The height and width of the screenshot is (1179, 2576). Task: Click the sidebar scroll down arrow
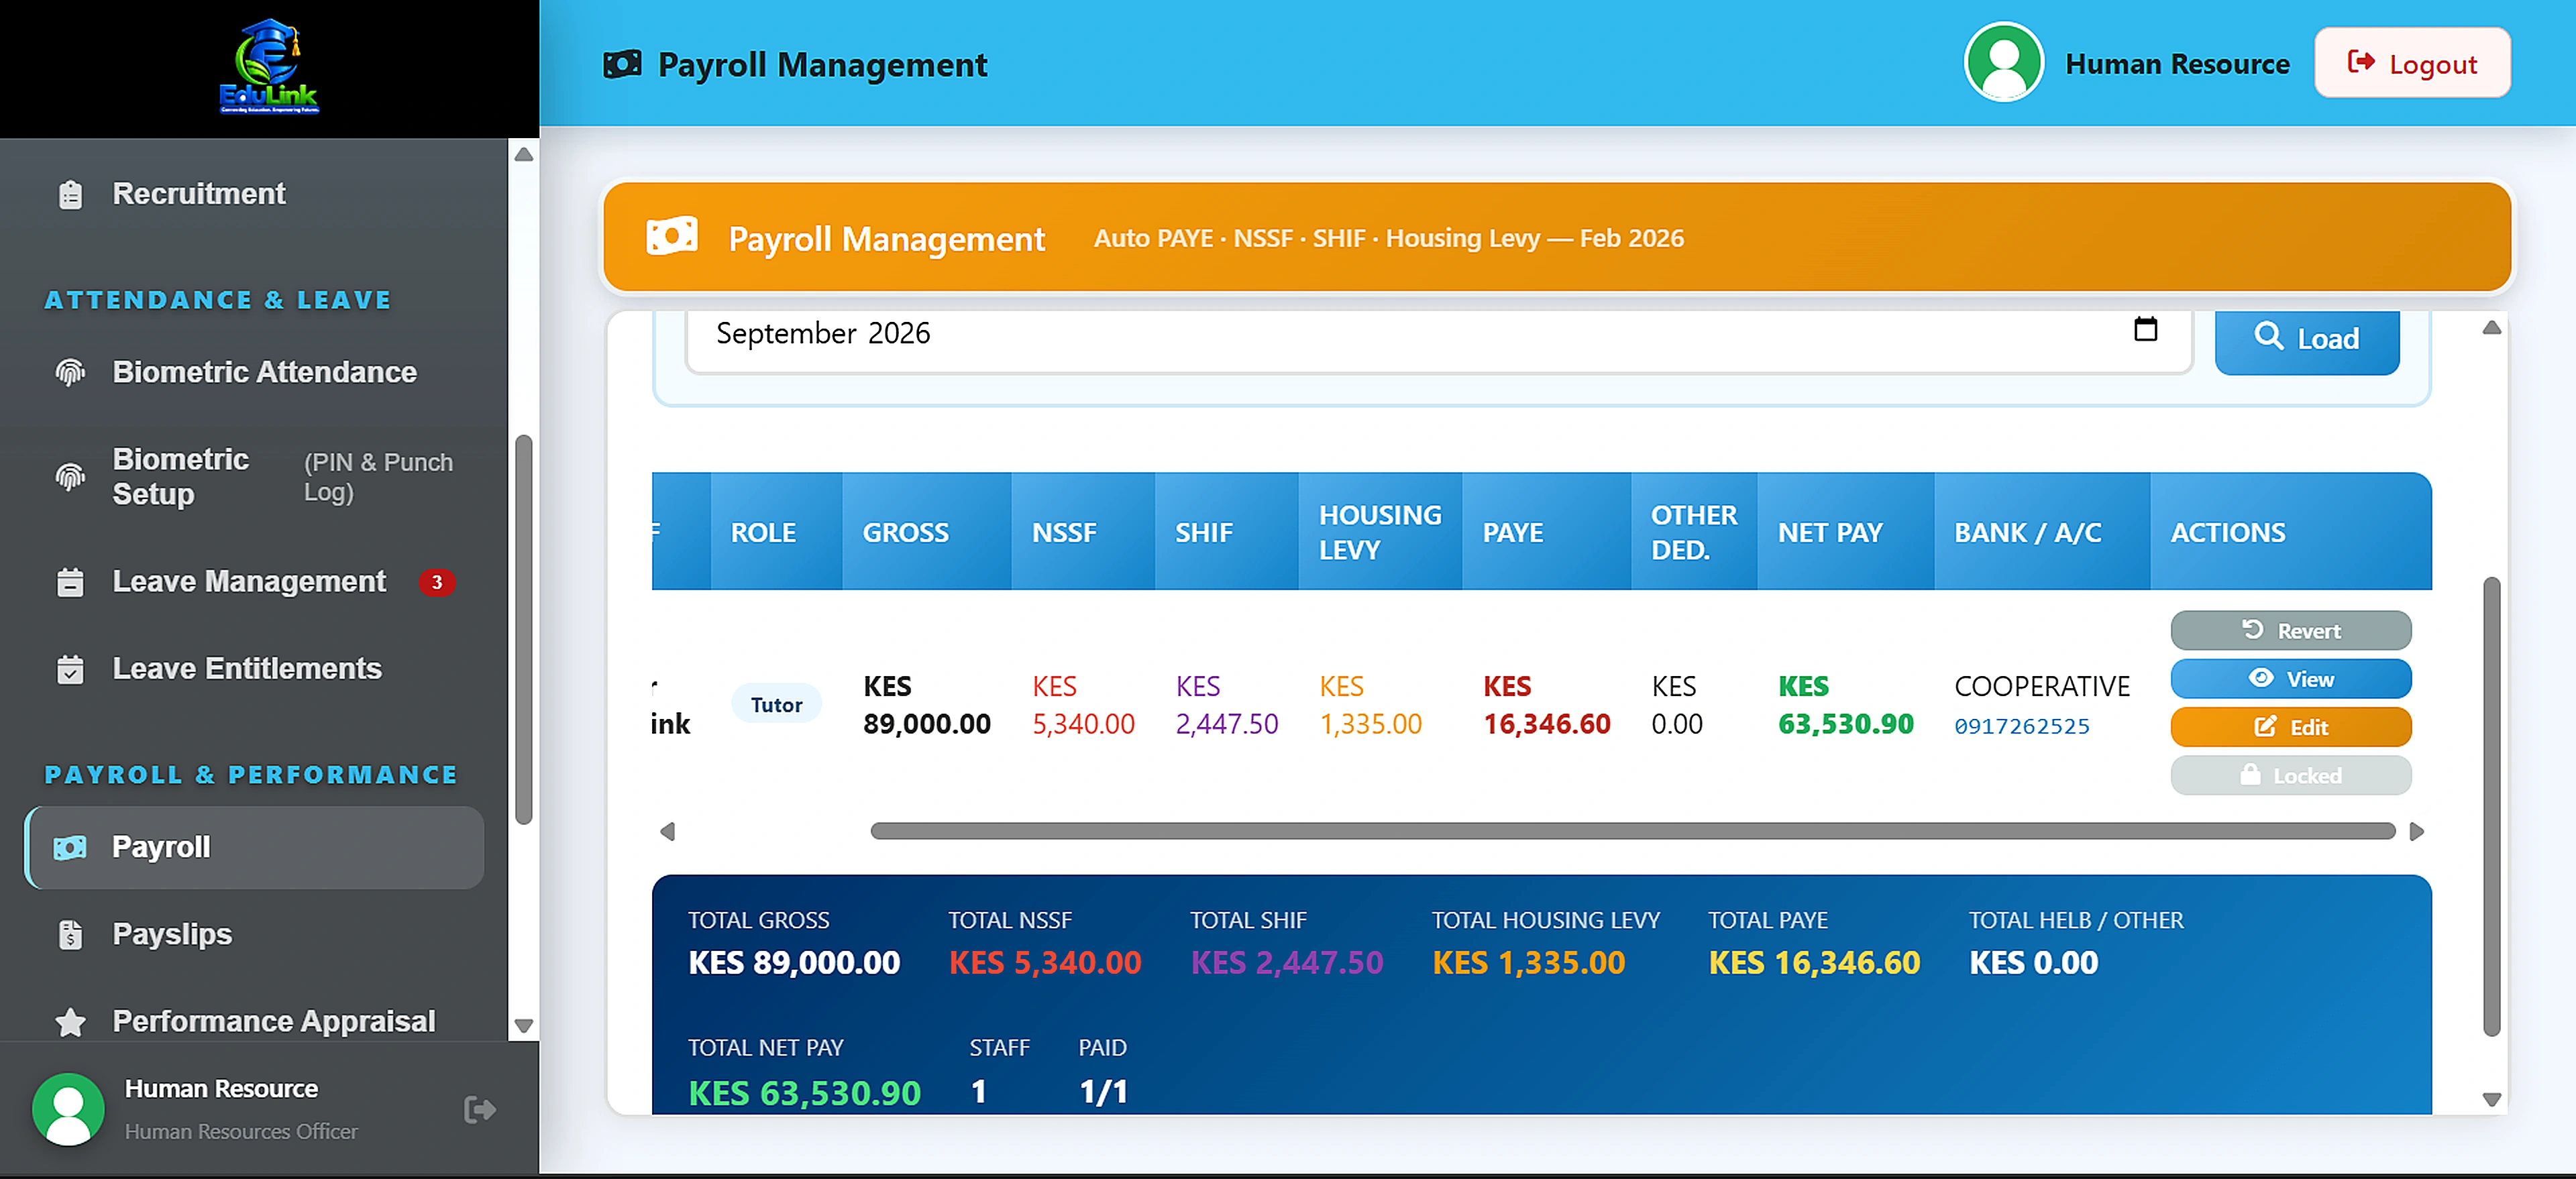point(524,1025)
